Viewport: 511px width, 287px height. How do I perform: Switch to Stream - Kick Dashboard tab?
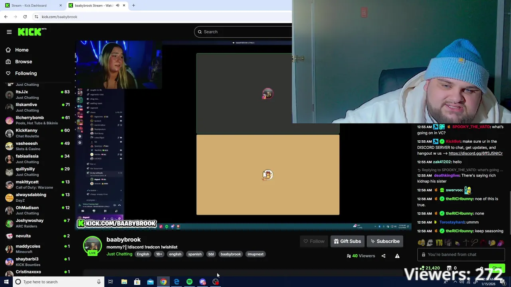tap(29, 6)
